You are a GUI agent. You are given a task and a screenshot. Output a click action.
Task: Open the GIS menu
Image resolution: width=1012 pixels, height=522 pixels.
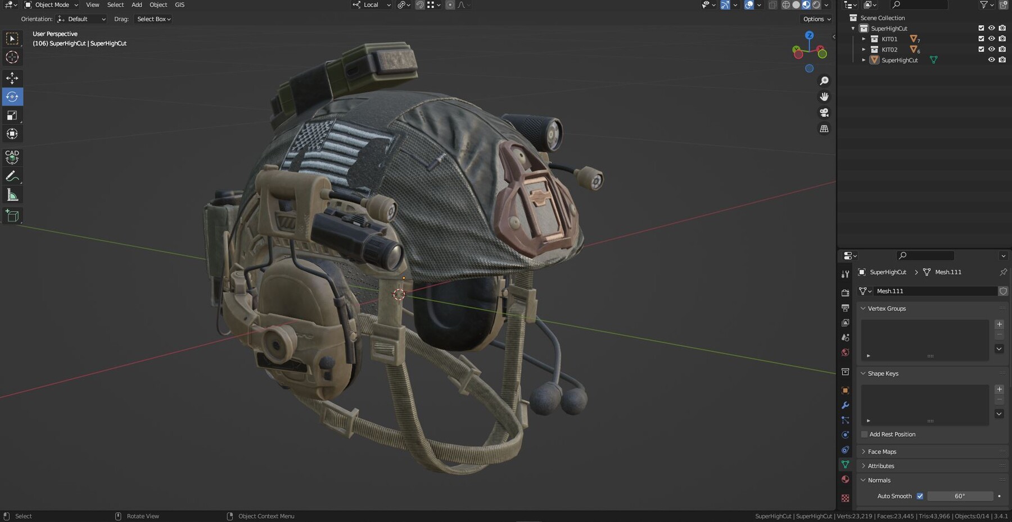coord(179,5)
